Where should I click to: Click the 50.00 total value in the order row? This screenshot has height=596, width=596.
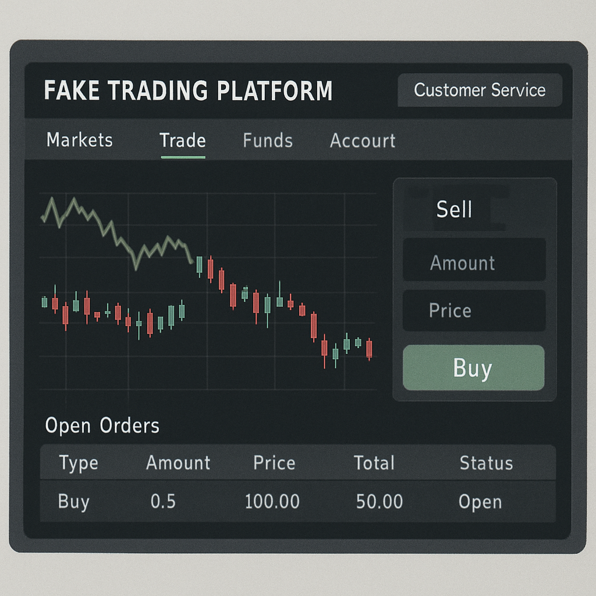[379, 502]
